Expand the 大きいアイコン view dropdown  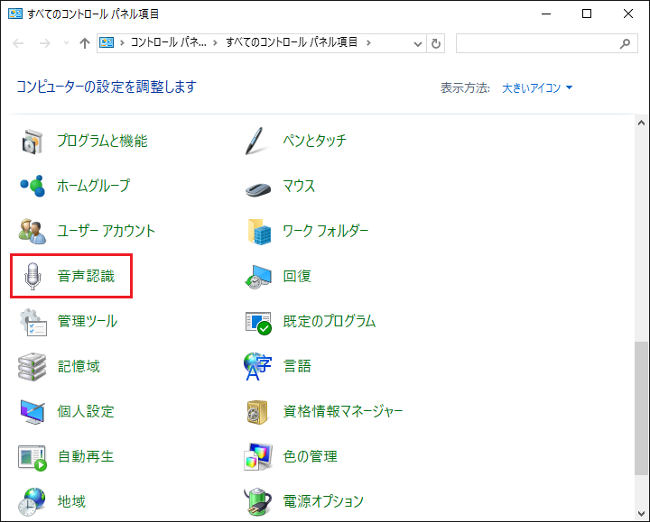tap(537, 87)
